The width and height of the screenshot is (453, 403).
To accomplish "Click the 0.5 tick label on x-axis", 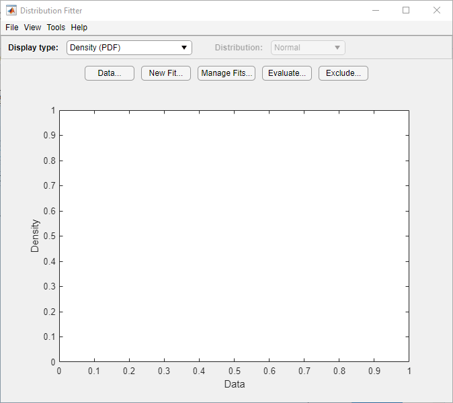I will click(x=235, y=371).
